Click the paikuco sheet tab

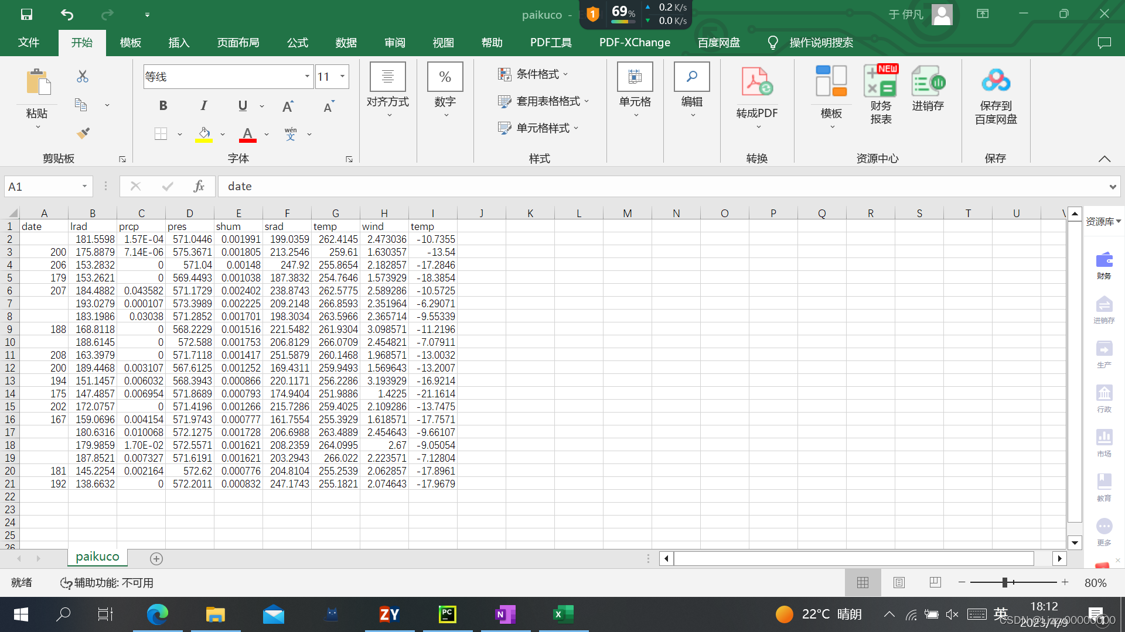[x=97, y=557]
